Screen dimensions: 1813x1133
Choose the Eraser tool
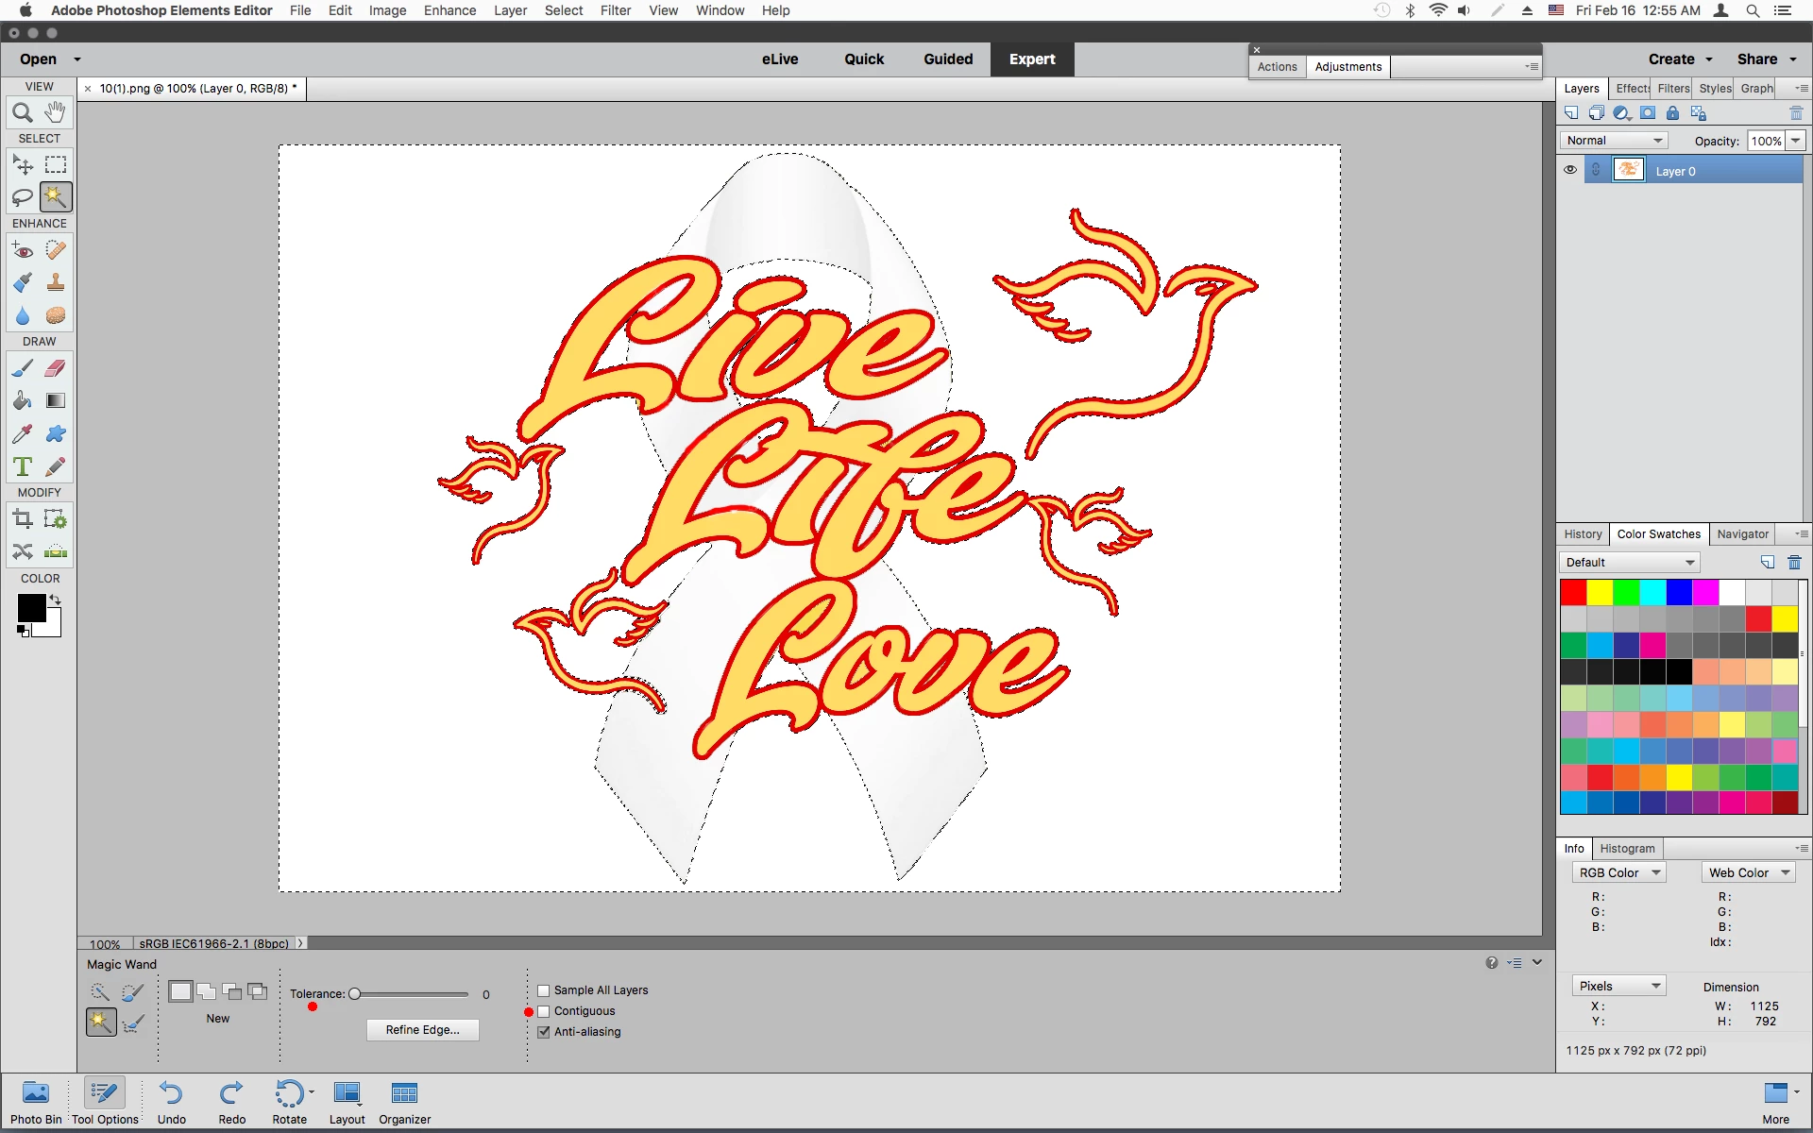[x=56, y=368]
